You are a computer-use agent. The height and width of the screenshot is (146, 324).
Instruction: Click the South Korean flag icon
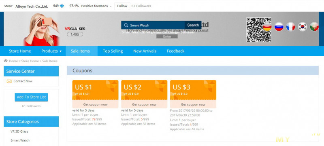(x=303, y=27)
